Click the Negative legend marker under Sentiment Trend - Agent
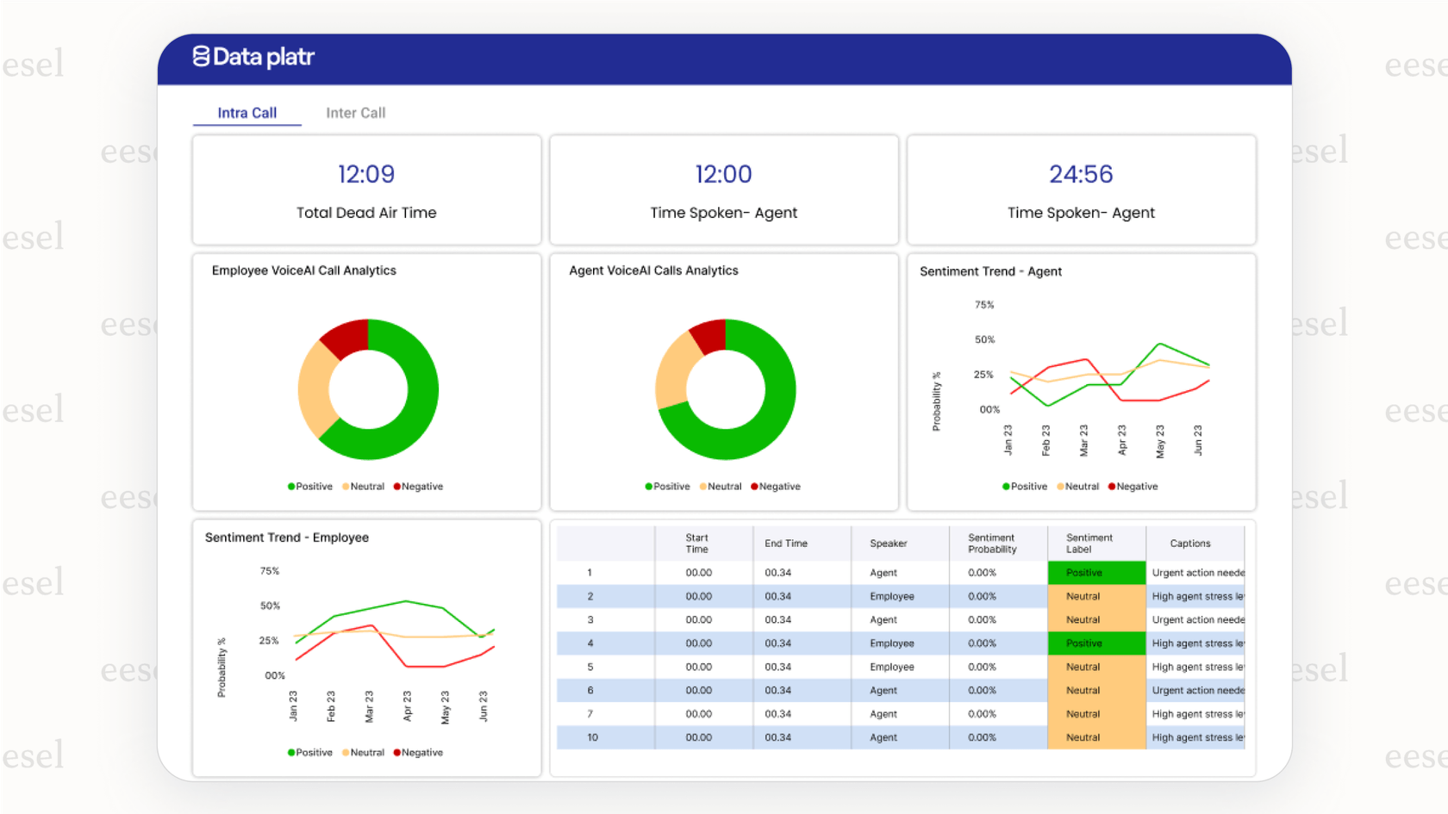1448x814 pixels. [x=1113, y=486]
